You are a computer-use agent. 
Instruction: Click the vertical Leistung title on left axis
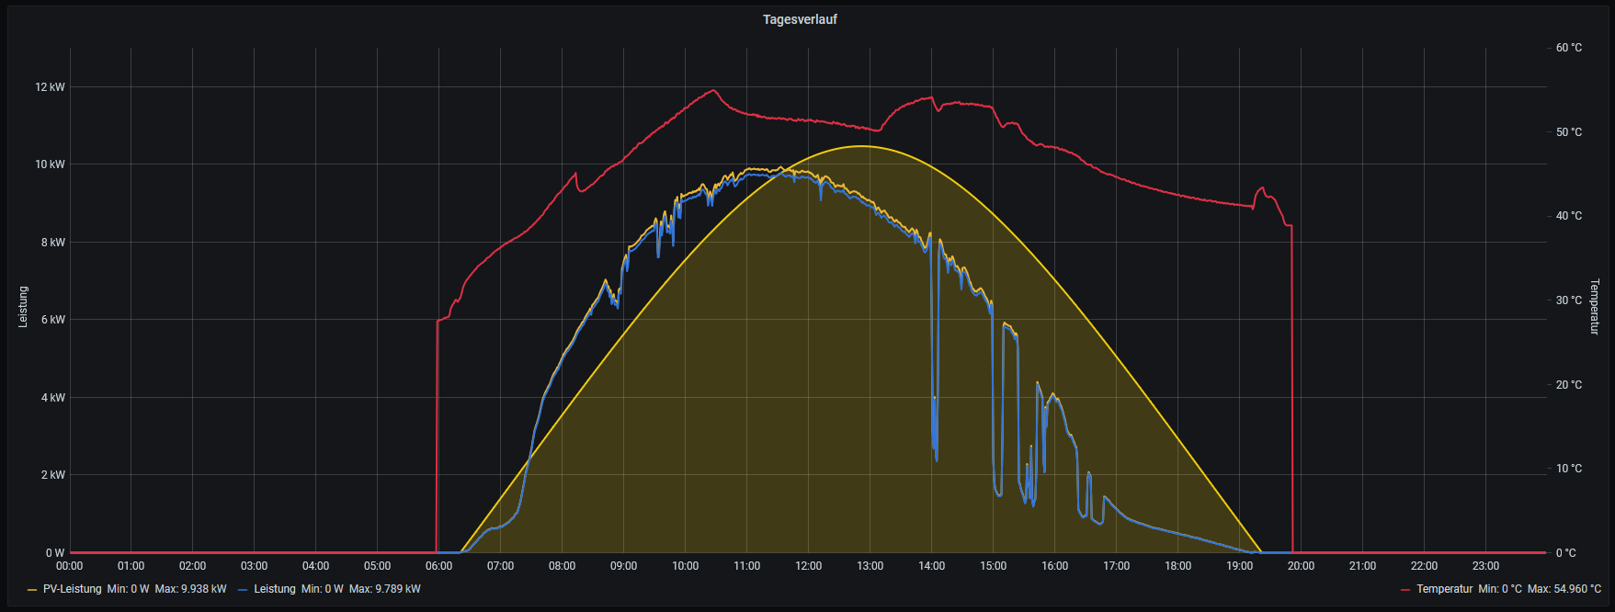[23, 307]
